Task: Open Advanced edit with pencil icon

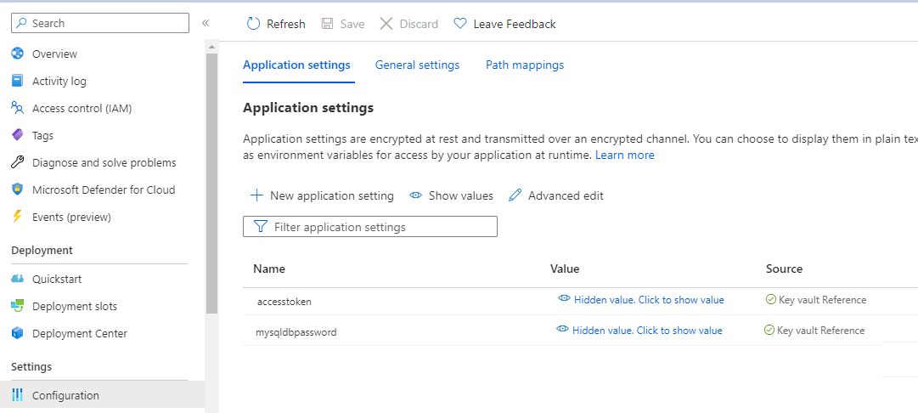Action: click(555, 195)
